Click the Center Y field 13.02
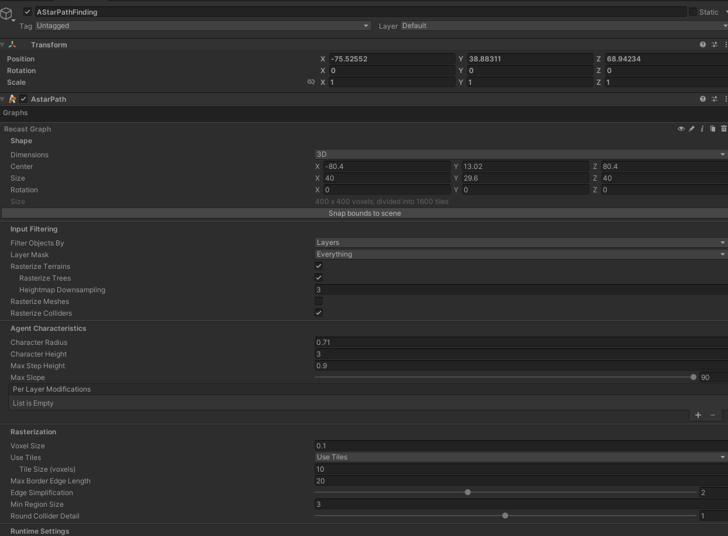This screenshot has height=536, width=728. pyautogui.click(x=525, y=167)
